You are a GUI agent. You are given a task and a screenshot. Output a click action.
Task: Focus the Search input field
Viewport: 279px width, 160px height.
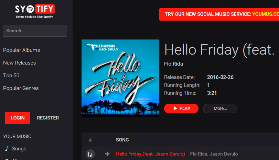35,31
